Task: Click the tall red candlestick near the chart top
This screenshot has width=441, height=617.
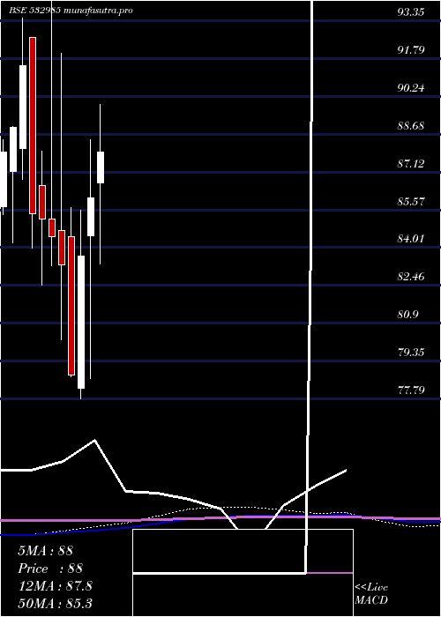Action: (x=33, y=125)
